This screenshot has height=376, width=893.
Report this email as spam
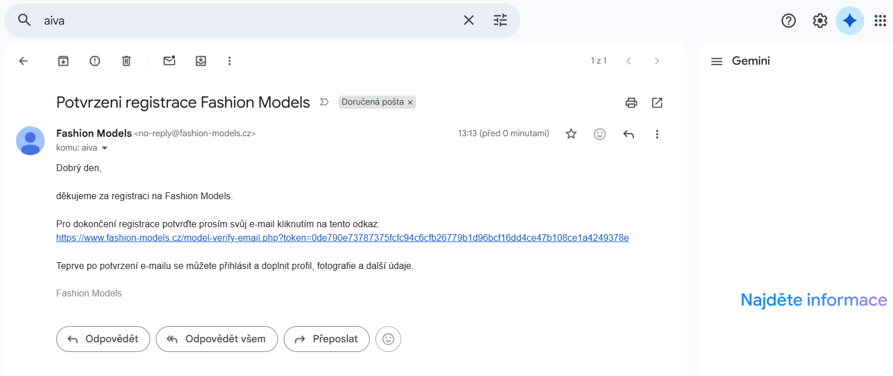[x=95, y=61]
